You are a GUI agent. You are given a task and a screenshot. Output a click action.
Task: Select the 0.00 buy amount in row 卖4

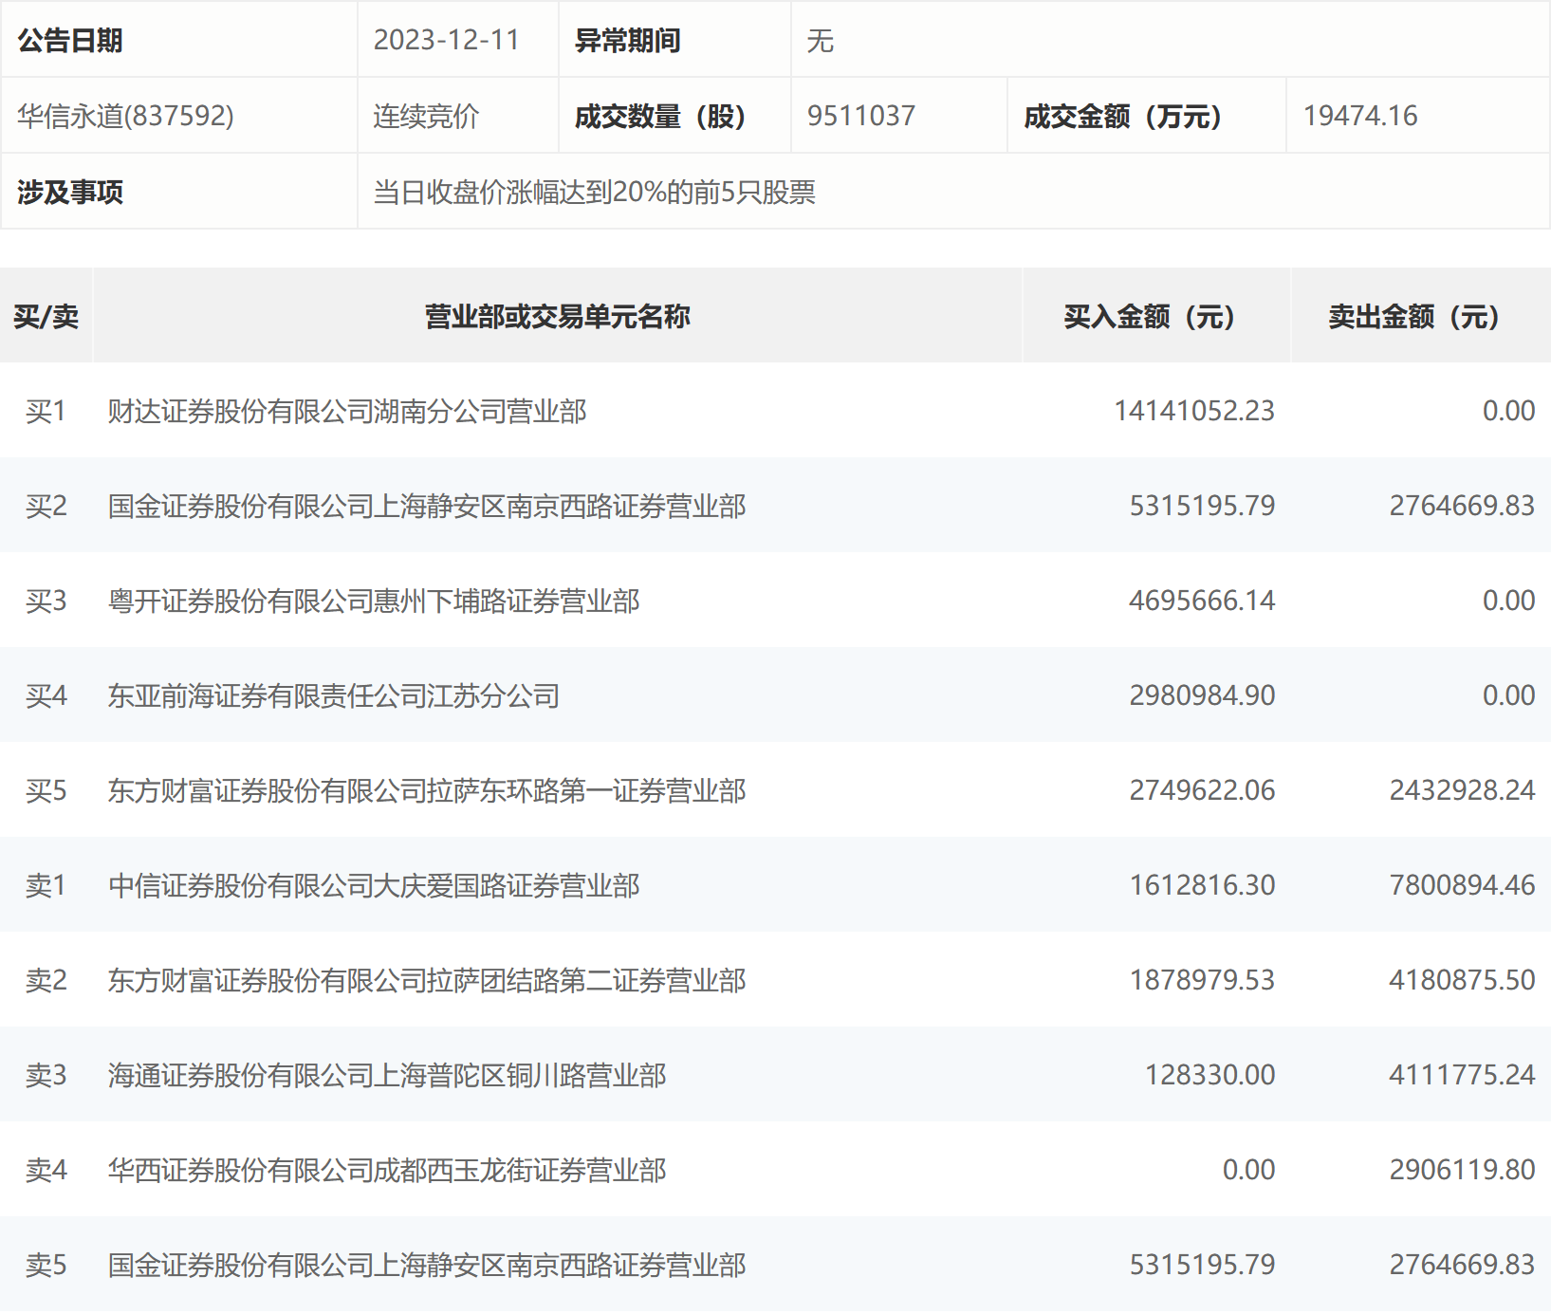click(1248, 1170)
